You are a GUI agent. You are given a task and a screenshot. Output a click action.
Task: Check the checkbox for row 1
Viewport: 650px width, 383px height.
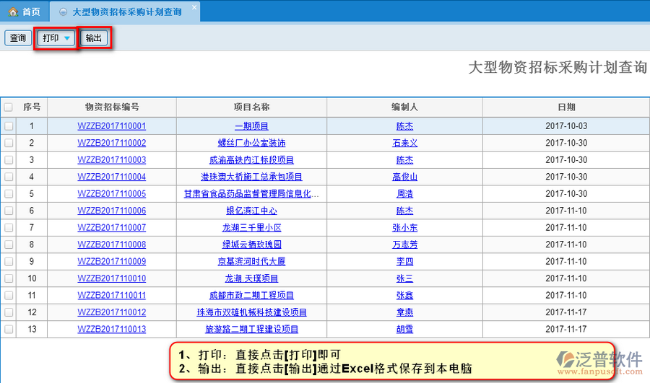(9, 126)
